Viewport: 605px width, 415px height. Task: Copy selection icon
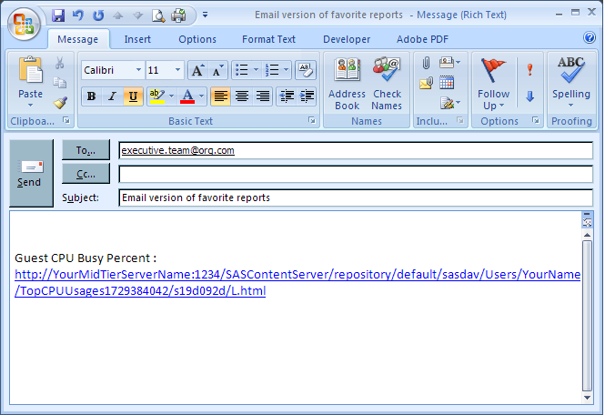[x=59, y=83]
